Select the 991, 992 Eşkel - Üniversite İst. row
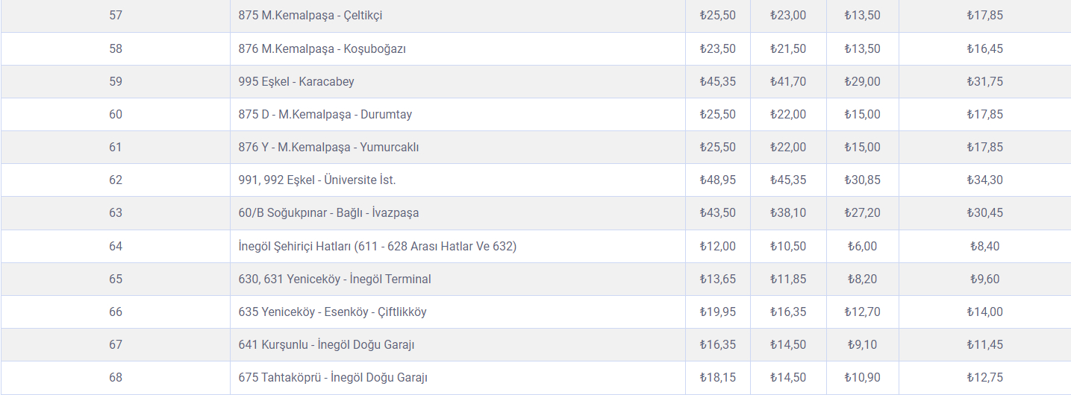The width and height of the screenshot is (1071, 395). coord(317,180)
